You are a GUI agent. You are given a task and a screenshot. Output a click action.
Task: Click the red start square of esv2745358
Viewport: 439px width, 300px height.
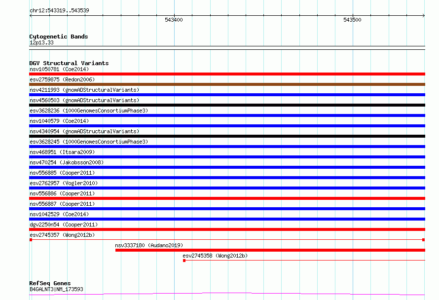tap(184, 261)
